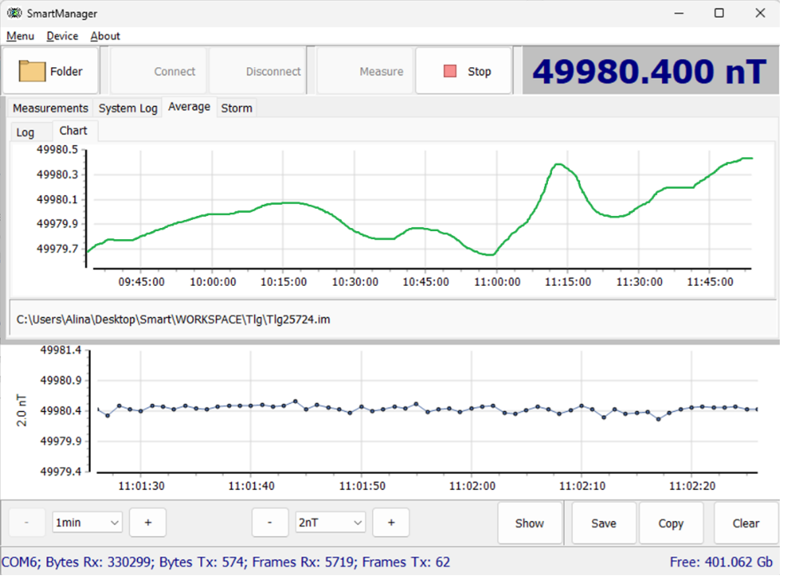
Task: Increase nT scale with plus button
Action: (391, 522)
